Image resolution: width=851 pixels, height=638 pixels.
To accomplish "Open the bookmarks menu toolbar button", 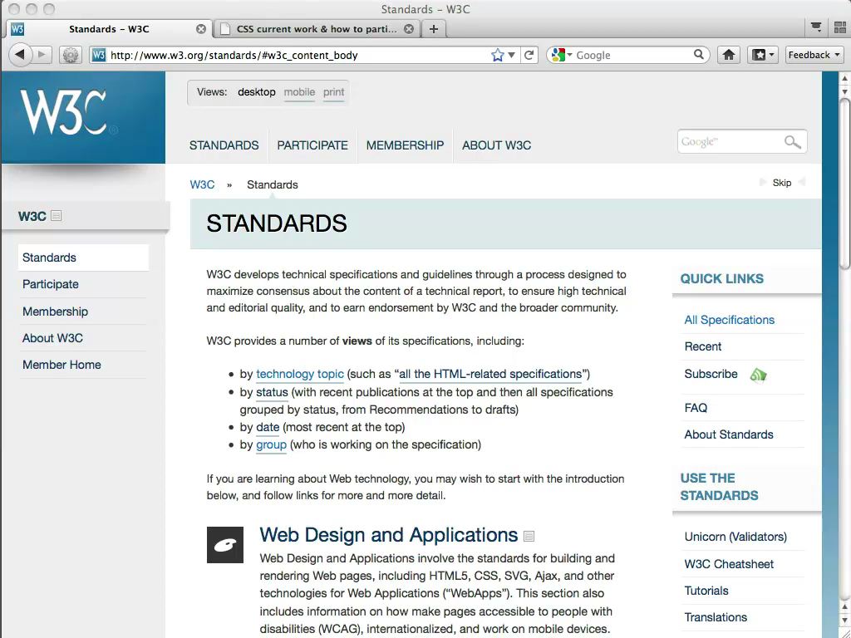I will 763,55.
